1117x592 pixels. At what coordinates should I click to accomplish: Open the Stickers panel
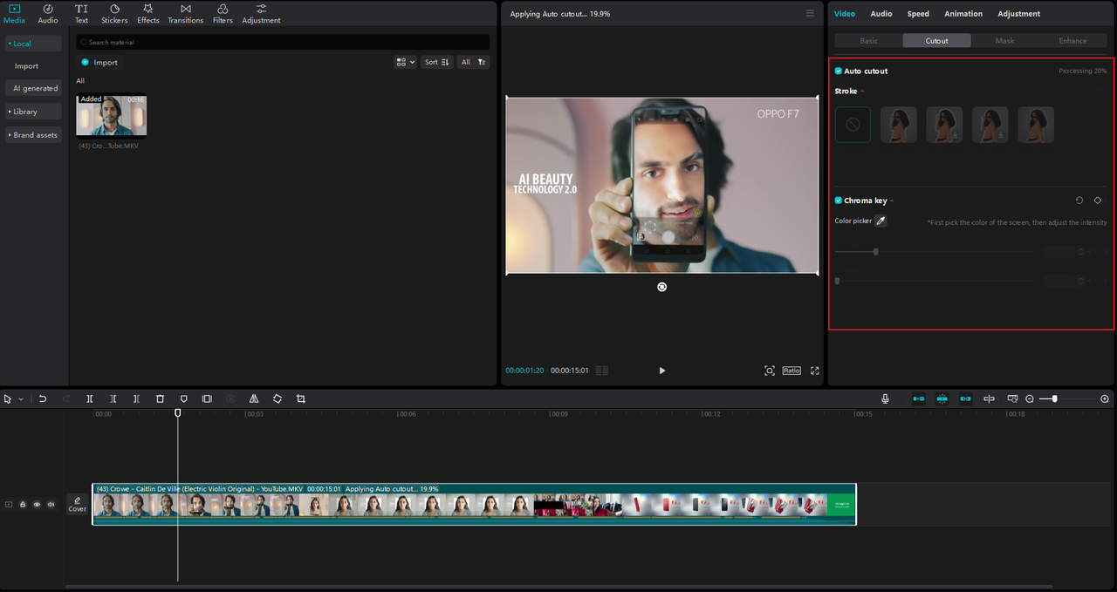(114, 13)
